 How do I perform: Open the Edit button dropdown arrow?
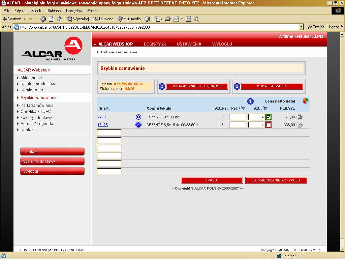[x=182, y=19]
